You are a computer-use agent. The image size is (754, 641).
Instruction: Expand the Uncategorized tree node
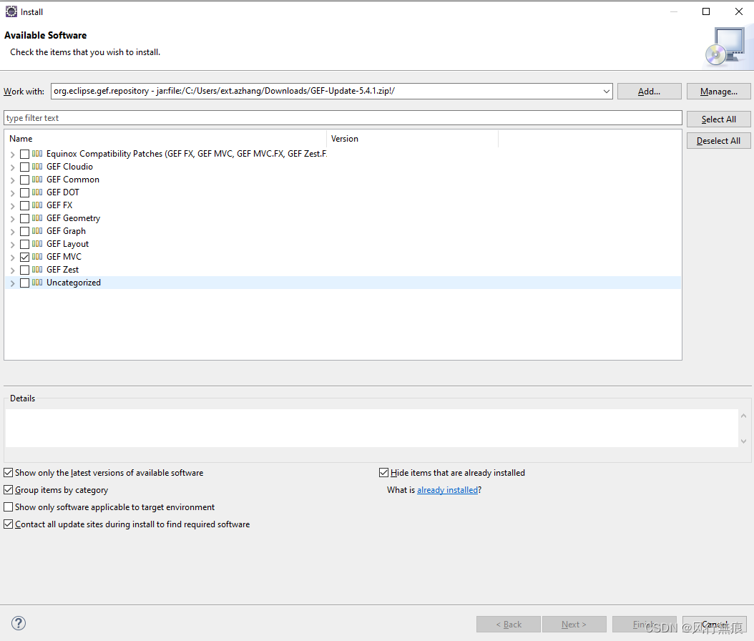pos(12,284)
